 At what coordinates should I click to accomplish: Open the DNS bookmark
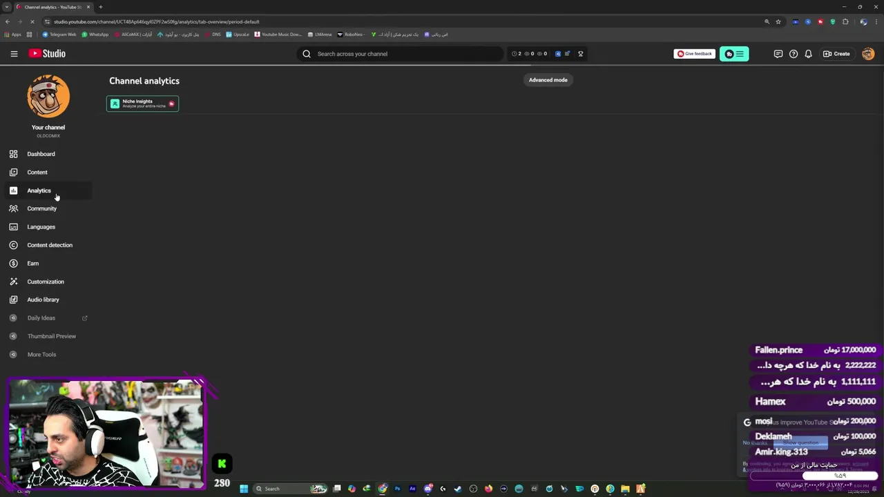pyautogui.click(x=213, y=35)
